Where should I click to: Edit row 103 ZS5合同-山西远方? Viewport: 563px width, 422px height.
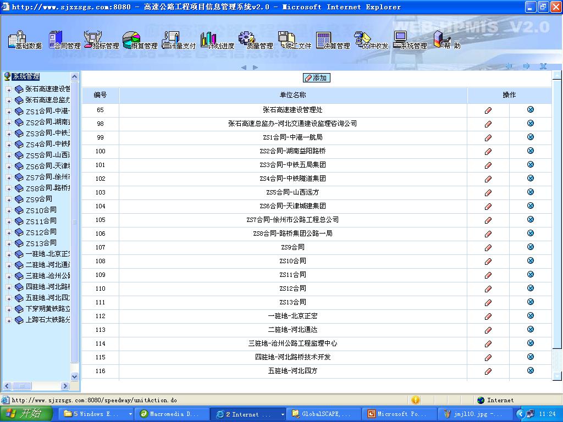(488, 193)
